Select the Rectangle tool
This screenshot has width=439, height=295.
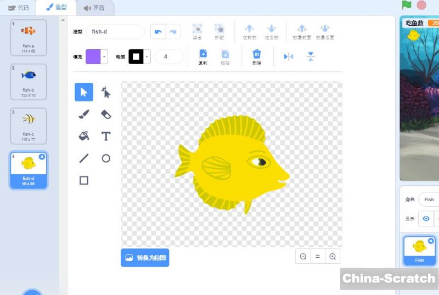pyautogui.click(x=84, y=180)
